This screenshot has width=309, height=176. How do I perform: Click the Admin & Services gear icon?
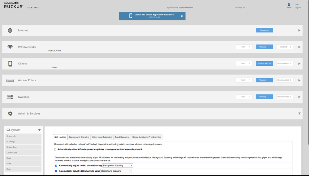(x=10, y=114)
